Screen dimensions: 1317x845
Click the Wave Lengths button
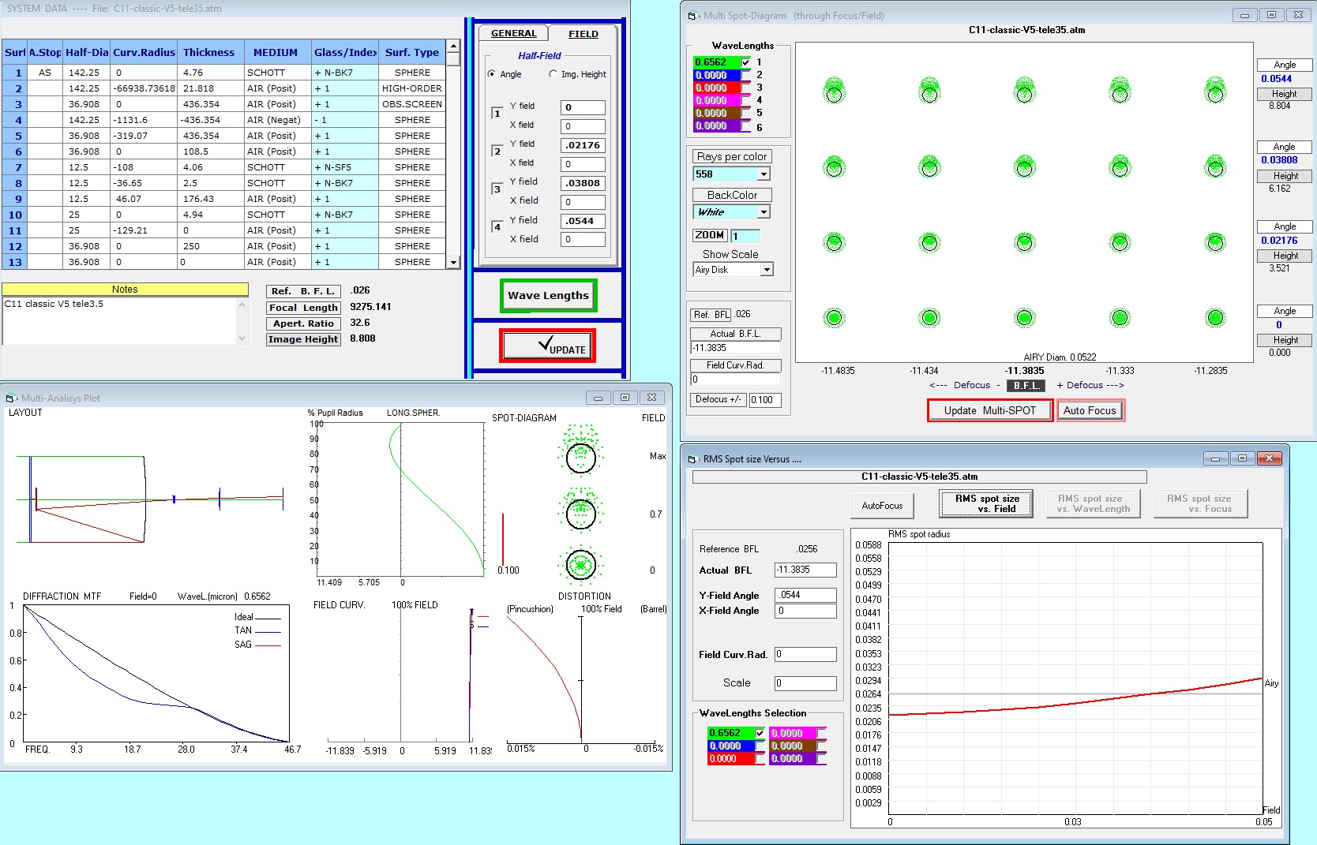coord(548,295)
